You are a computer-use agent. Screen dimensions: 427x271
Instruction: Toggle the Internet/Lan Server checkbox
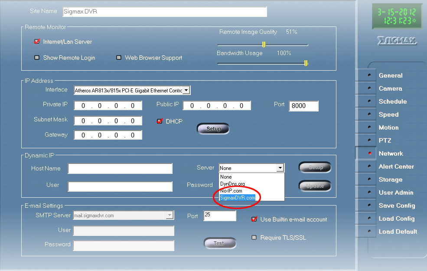37,42
